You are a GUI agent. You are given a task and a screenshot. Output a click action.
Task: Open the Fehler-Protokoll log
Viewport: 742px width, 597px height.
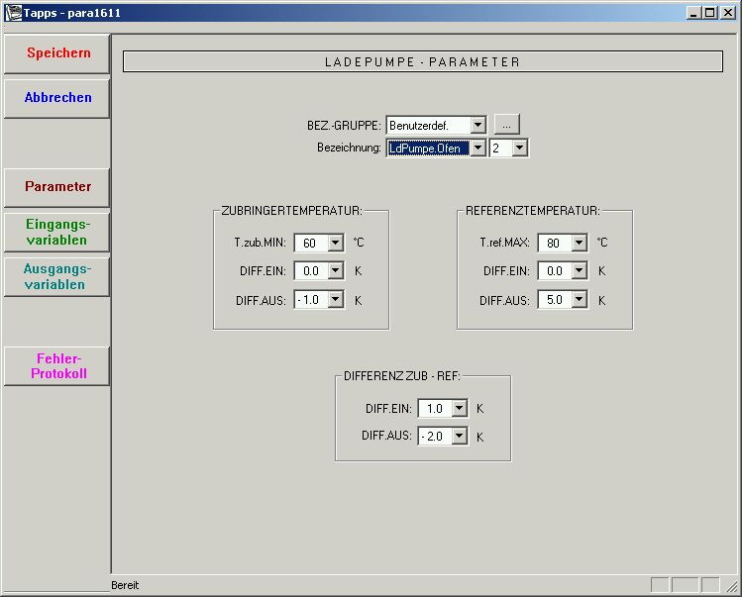(x=57, y=366)
